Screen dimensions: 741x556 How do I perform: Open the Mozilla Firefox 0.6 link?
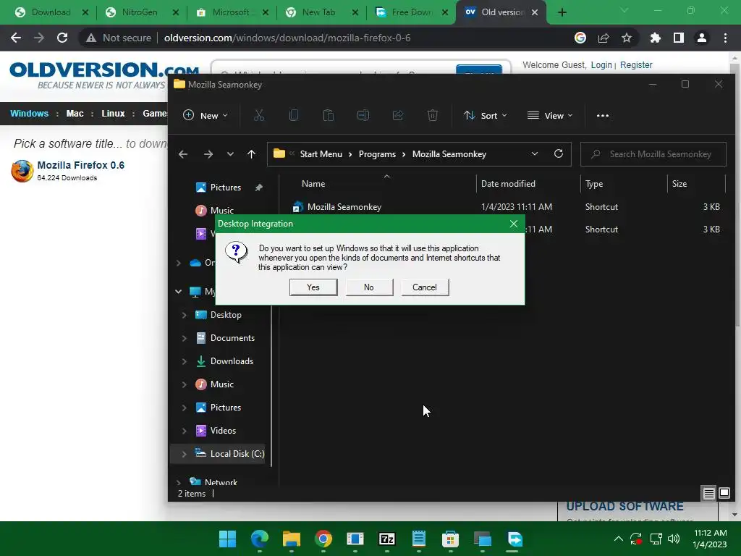click(x=81, y=165)
